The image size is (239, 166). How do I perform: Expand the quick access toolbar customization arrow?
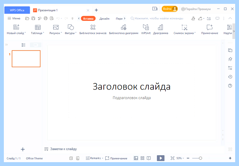[72, 19]
